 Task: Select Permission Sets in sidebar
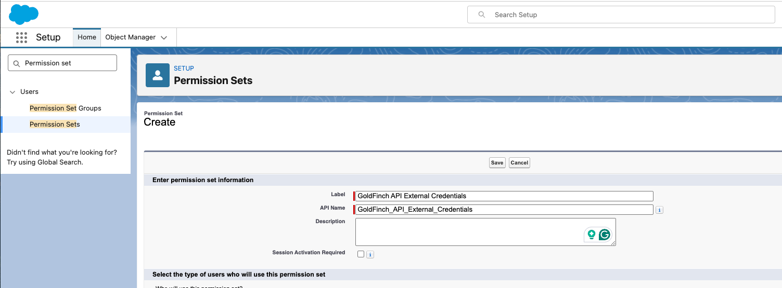point(55,125)
